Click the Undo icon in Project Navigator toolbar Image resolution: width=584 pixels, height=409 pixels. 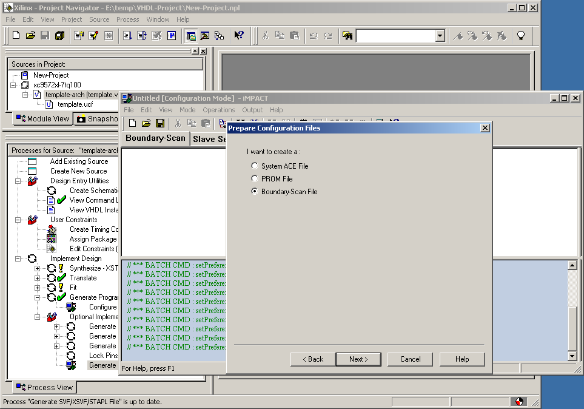click(x=314, y=35)
